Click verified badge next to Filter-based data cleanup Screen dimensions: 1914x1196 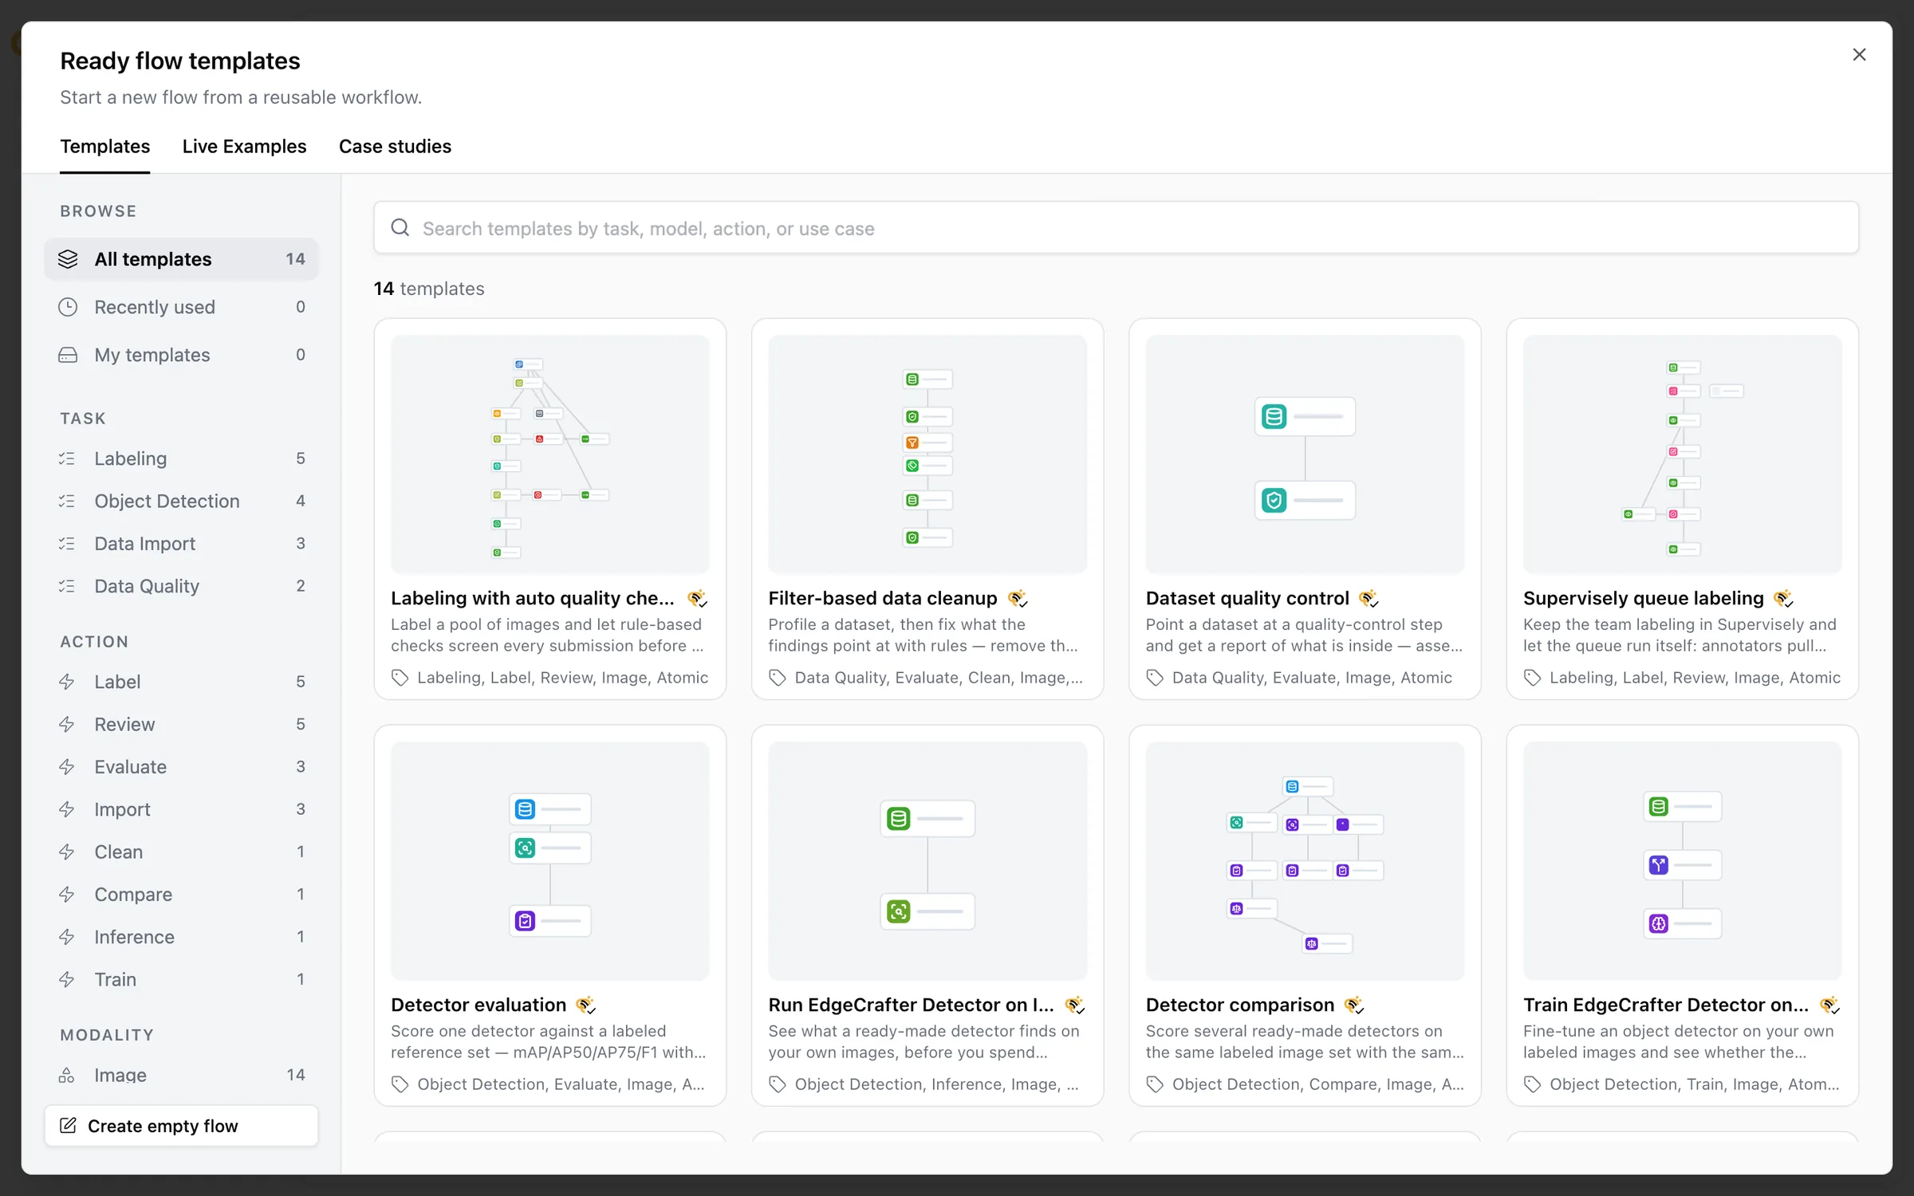1018,598
